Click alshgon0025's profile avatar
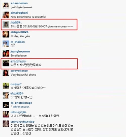This screenshot has height=137, width=126. [x=6, y=34]
